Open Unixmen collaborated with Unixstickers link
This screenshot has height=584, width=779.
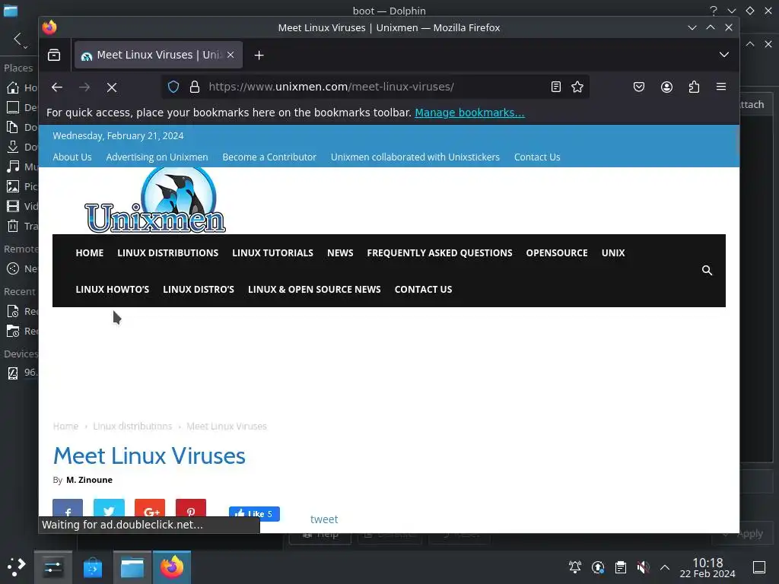pos(415,157)
